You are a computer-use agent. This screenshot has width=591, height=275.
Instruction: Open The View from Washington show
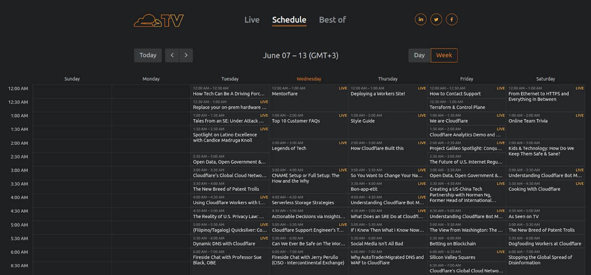[466, 227]
